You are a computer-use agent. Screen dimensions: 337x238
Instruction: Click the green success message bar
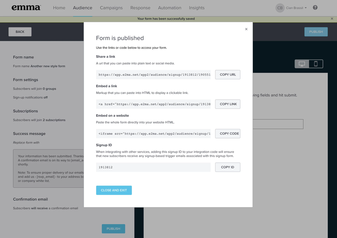(x=166, y=19)
